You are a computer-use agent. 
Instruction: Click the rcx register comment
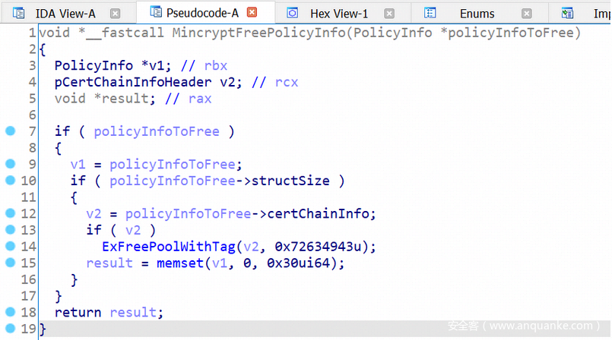(286, 82)
